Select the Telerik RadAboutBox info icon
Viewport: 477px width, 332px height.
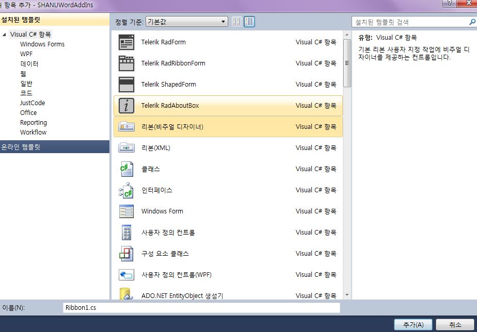[126, 106]
